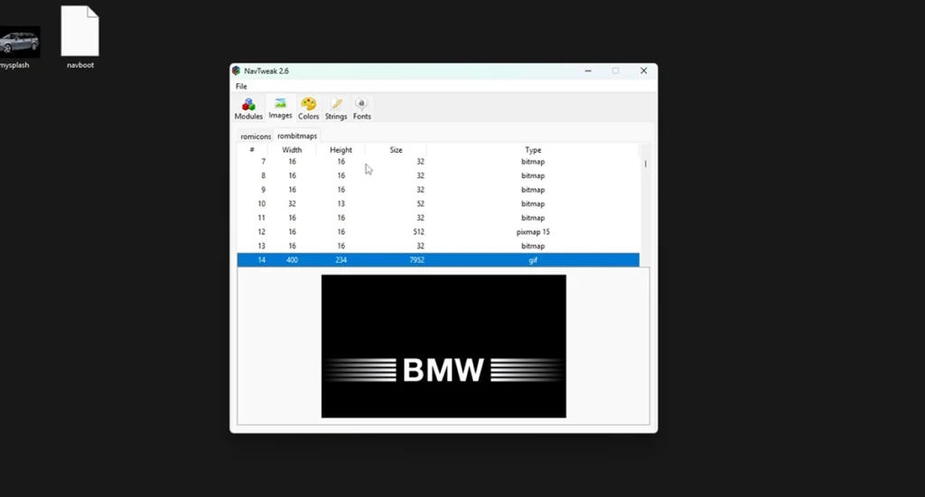Click the size value 52

pos(420,203)
